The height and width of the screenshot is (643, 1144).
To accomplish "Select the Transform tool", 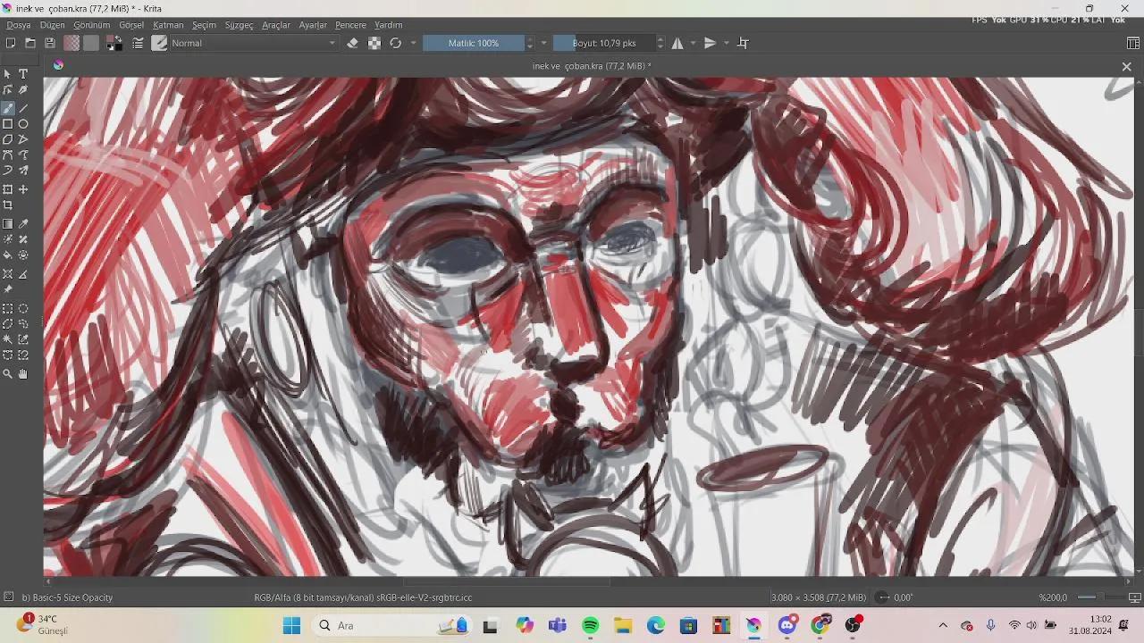I will tap(7, 188).
